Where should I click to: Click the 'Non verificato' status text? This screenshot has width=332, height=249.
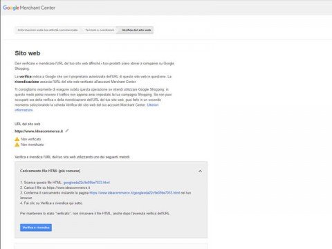(30, 139)
